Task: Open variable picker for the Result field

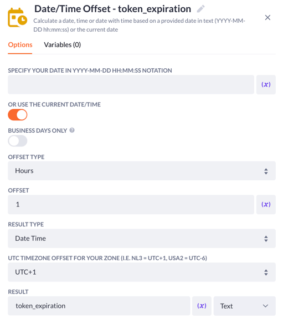Action: click(x=202, y=306)
